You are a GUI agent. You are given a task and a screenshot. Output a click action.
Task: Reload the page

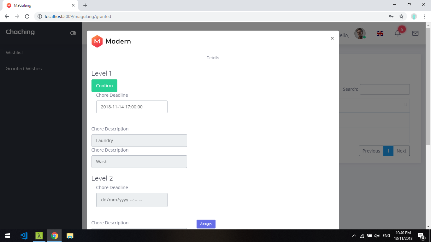pos(27,16)
